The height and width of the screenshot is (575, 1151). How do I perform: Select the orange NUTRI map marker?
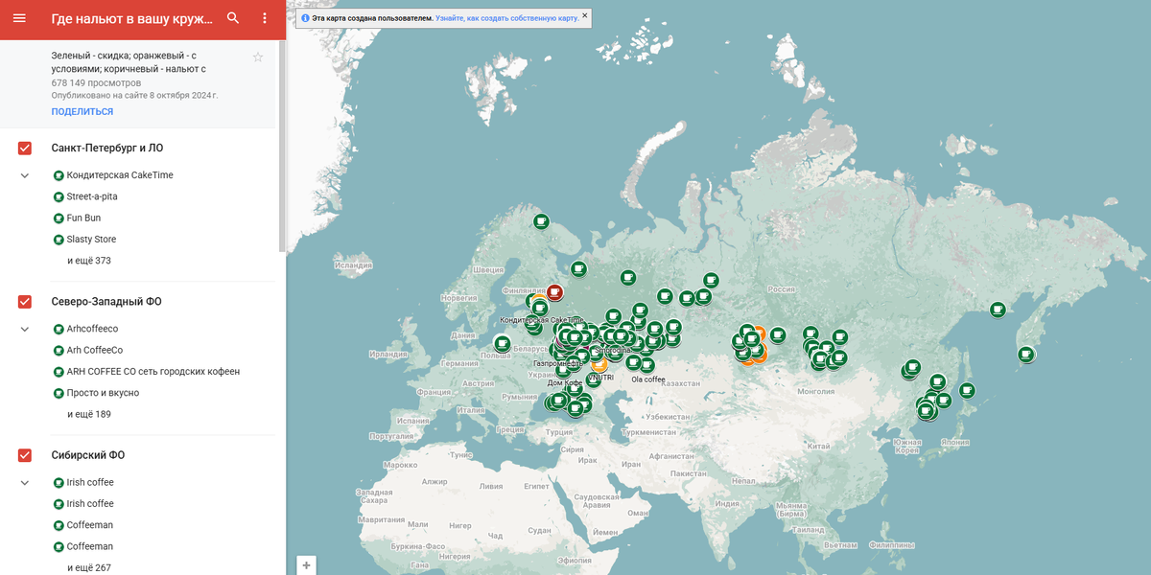click(x=599, y=365)
